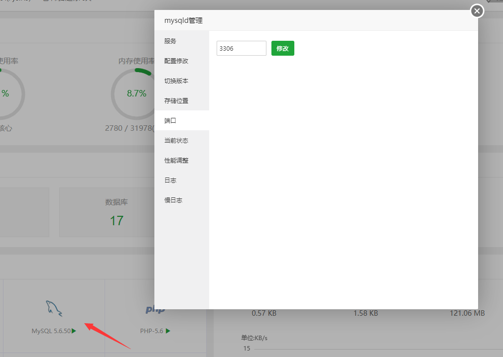Click the 单位:KB/s chart label

[254, 338]
